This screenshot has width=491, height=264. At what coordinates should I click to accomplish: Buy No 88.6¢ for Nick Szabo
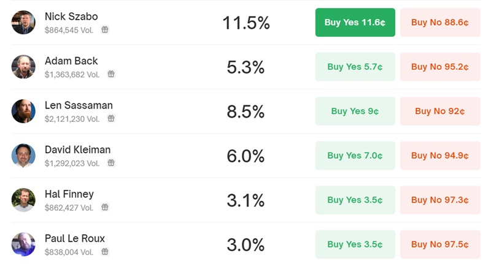coord(440,23)
